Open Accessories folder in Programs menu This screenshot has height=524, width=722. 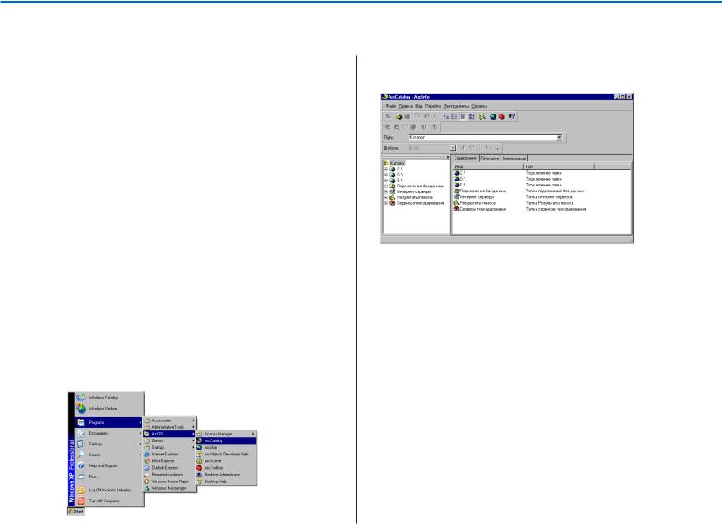coord(170,420)
